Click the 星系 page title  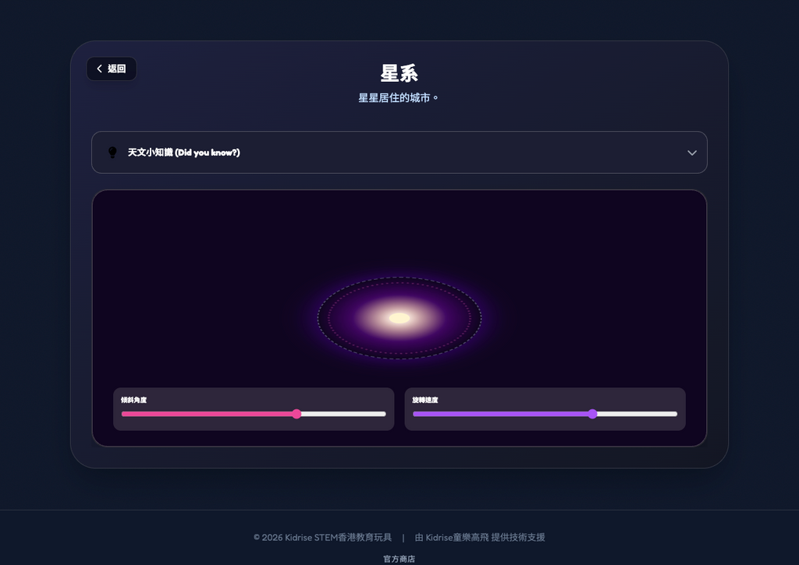(399, 73)
